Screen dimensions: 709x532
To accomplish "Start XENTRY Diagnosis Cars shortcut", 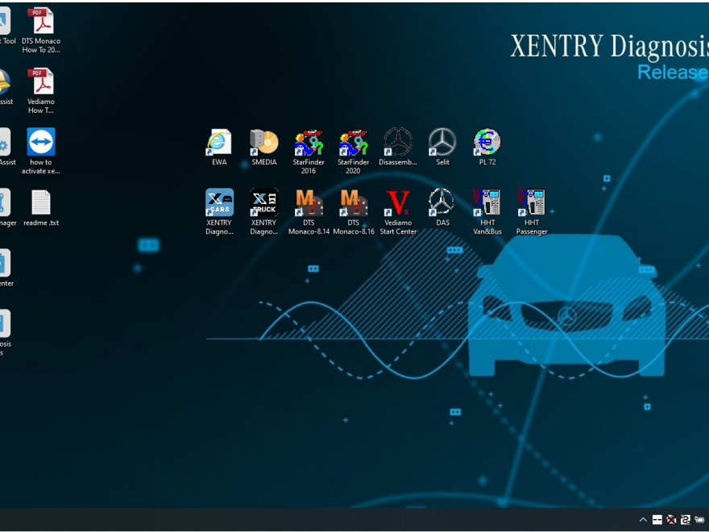I will [x=219, y=212].
